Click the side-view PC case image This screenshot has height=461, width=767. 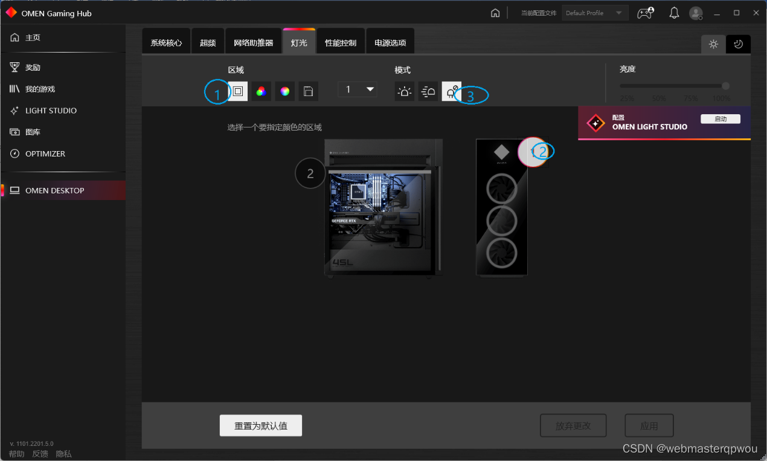(383, 207)
